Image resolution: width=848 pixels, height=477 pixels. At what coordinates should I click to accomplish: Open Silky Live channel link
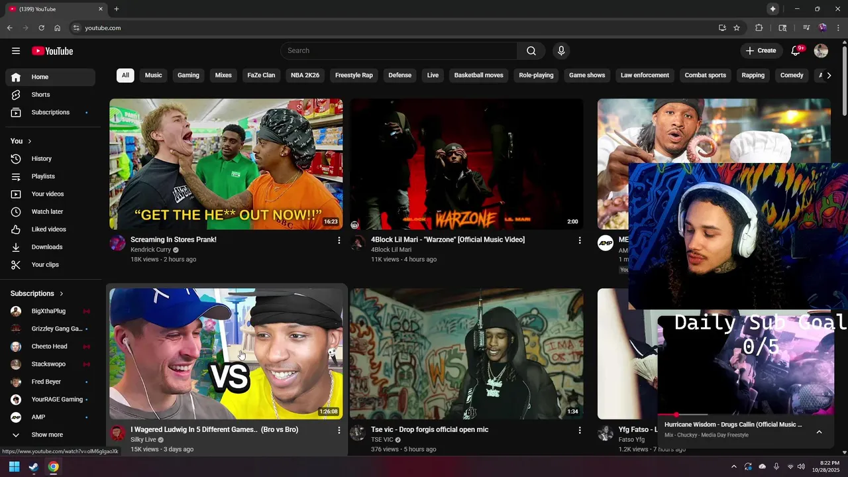click(143, 440)
